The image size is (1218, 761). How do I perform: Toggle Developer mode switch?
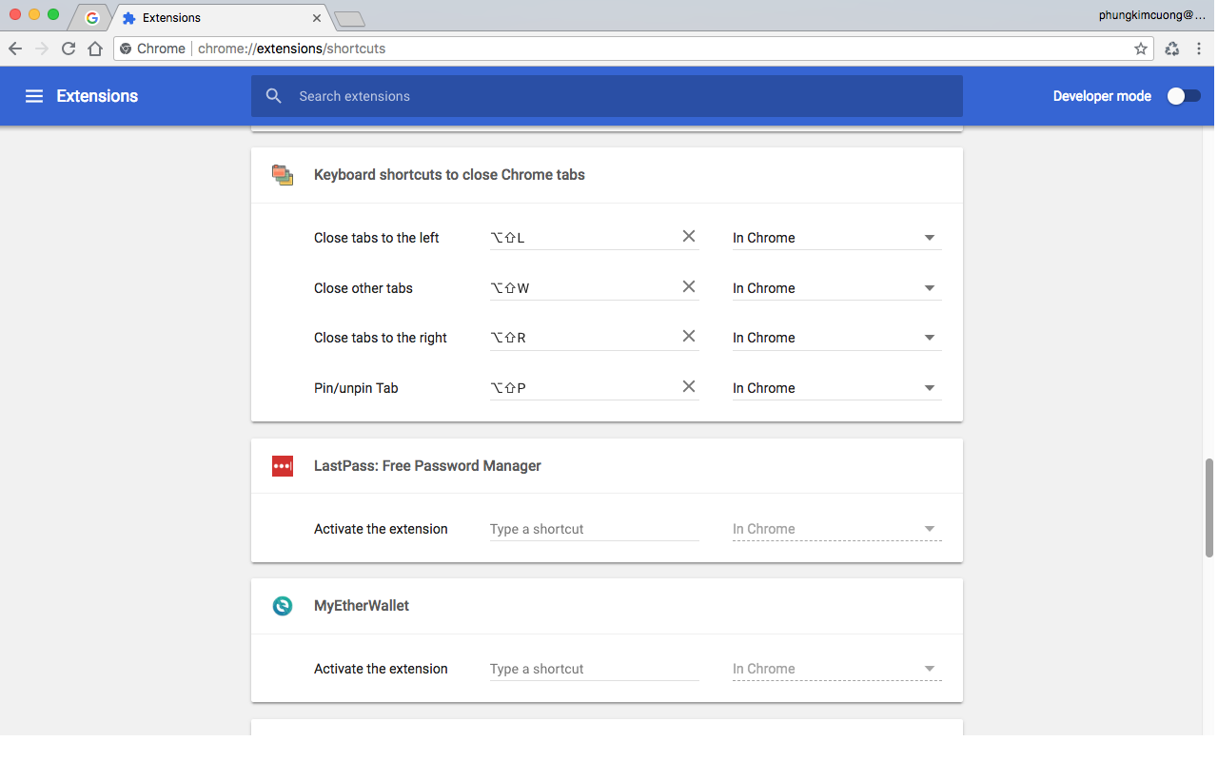pyautogui.click(x=1184, y=96)
